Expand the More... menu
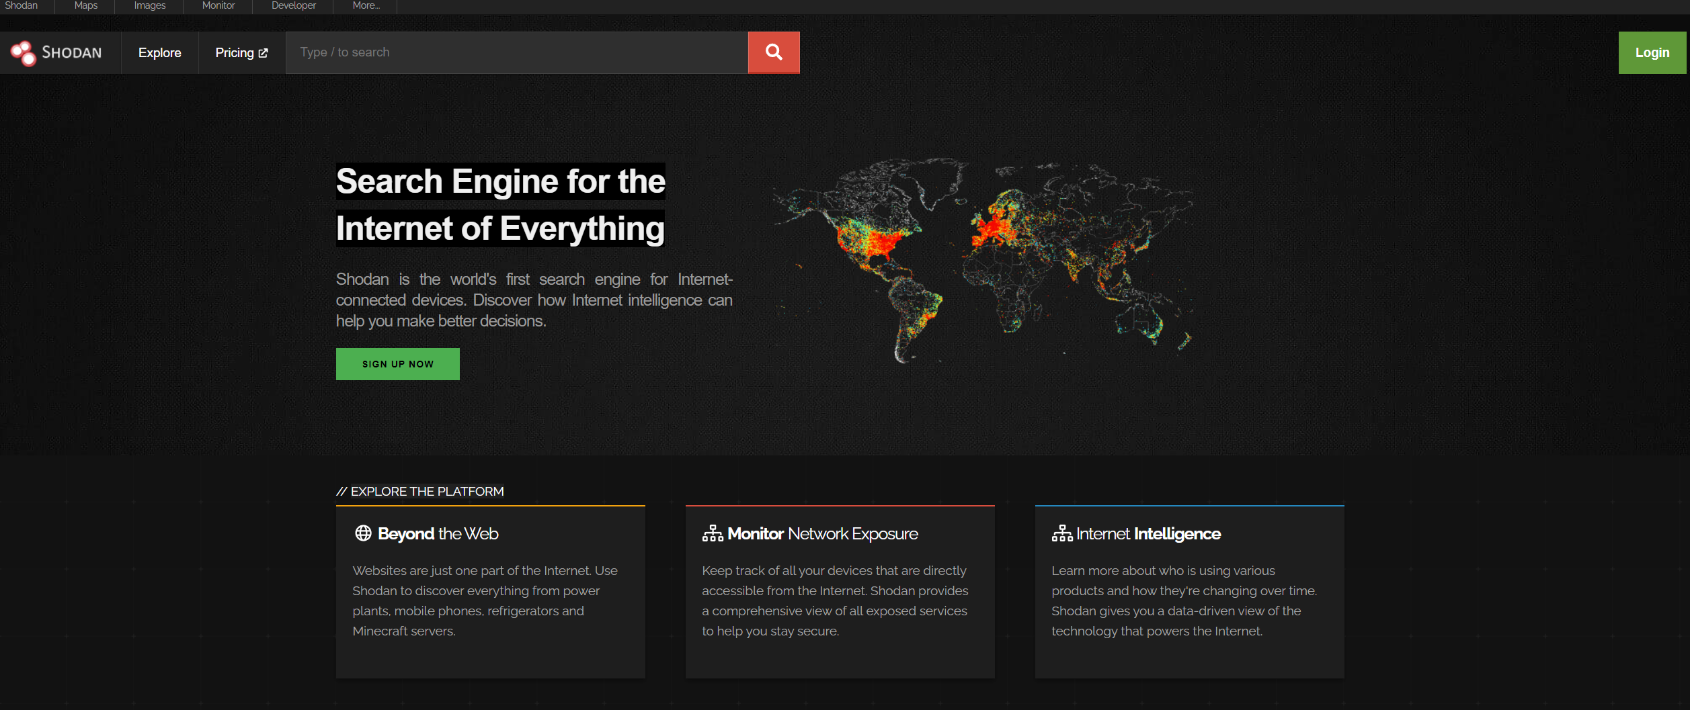This screenshot has height=710, width=1690. point(366,5)
